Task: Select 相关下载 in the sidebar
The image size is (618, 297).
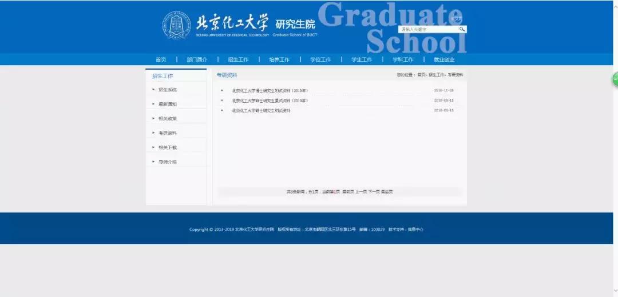Action: (x=168, y=147)
